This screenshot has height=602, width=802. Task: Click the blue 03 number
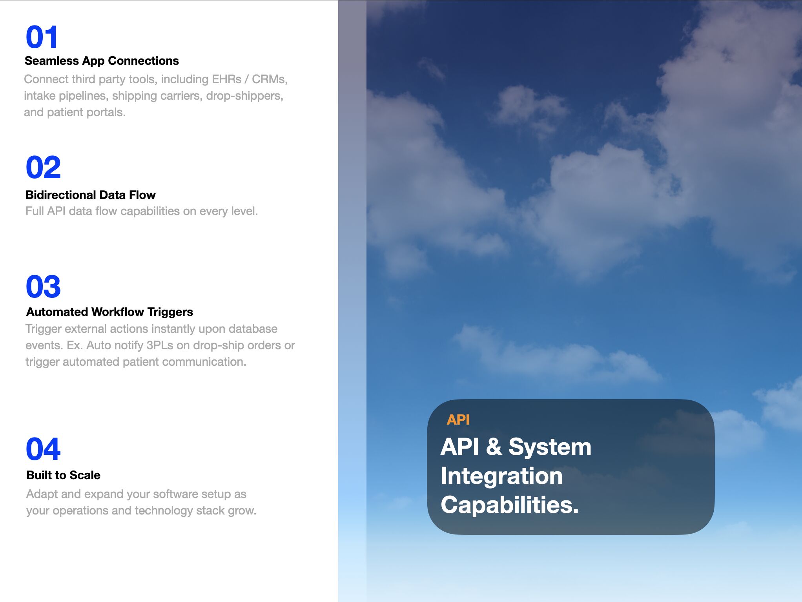43,286
